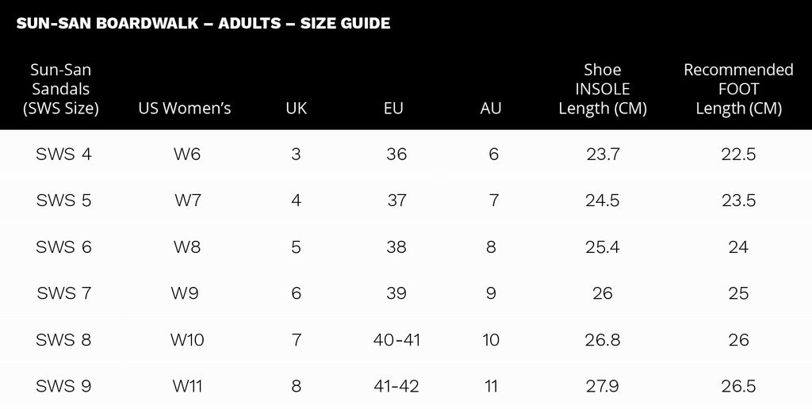This screenshot has height=409, width=812.
Task: Click the AU column header
Action: coord(491,109)
